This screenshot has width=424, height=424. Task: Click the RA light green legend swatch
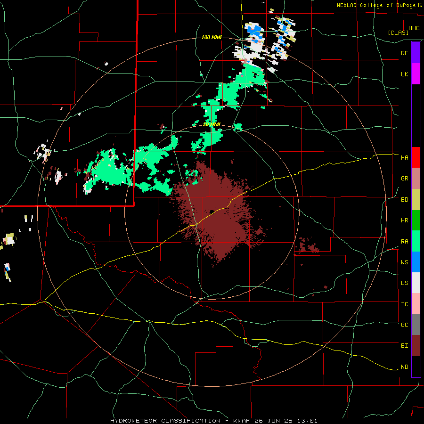pyautogui.click(x=416, y=241)
